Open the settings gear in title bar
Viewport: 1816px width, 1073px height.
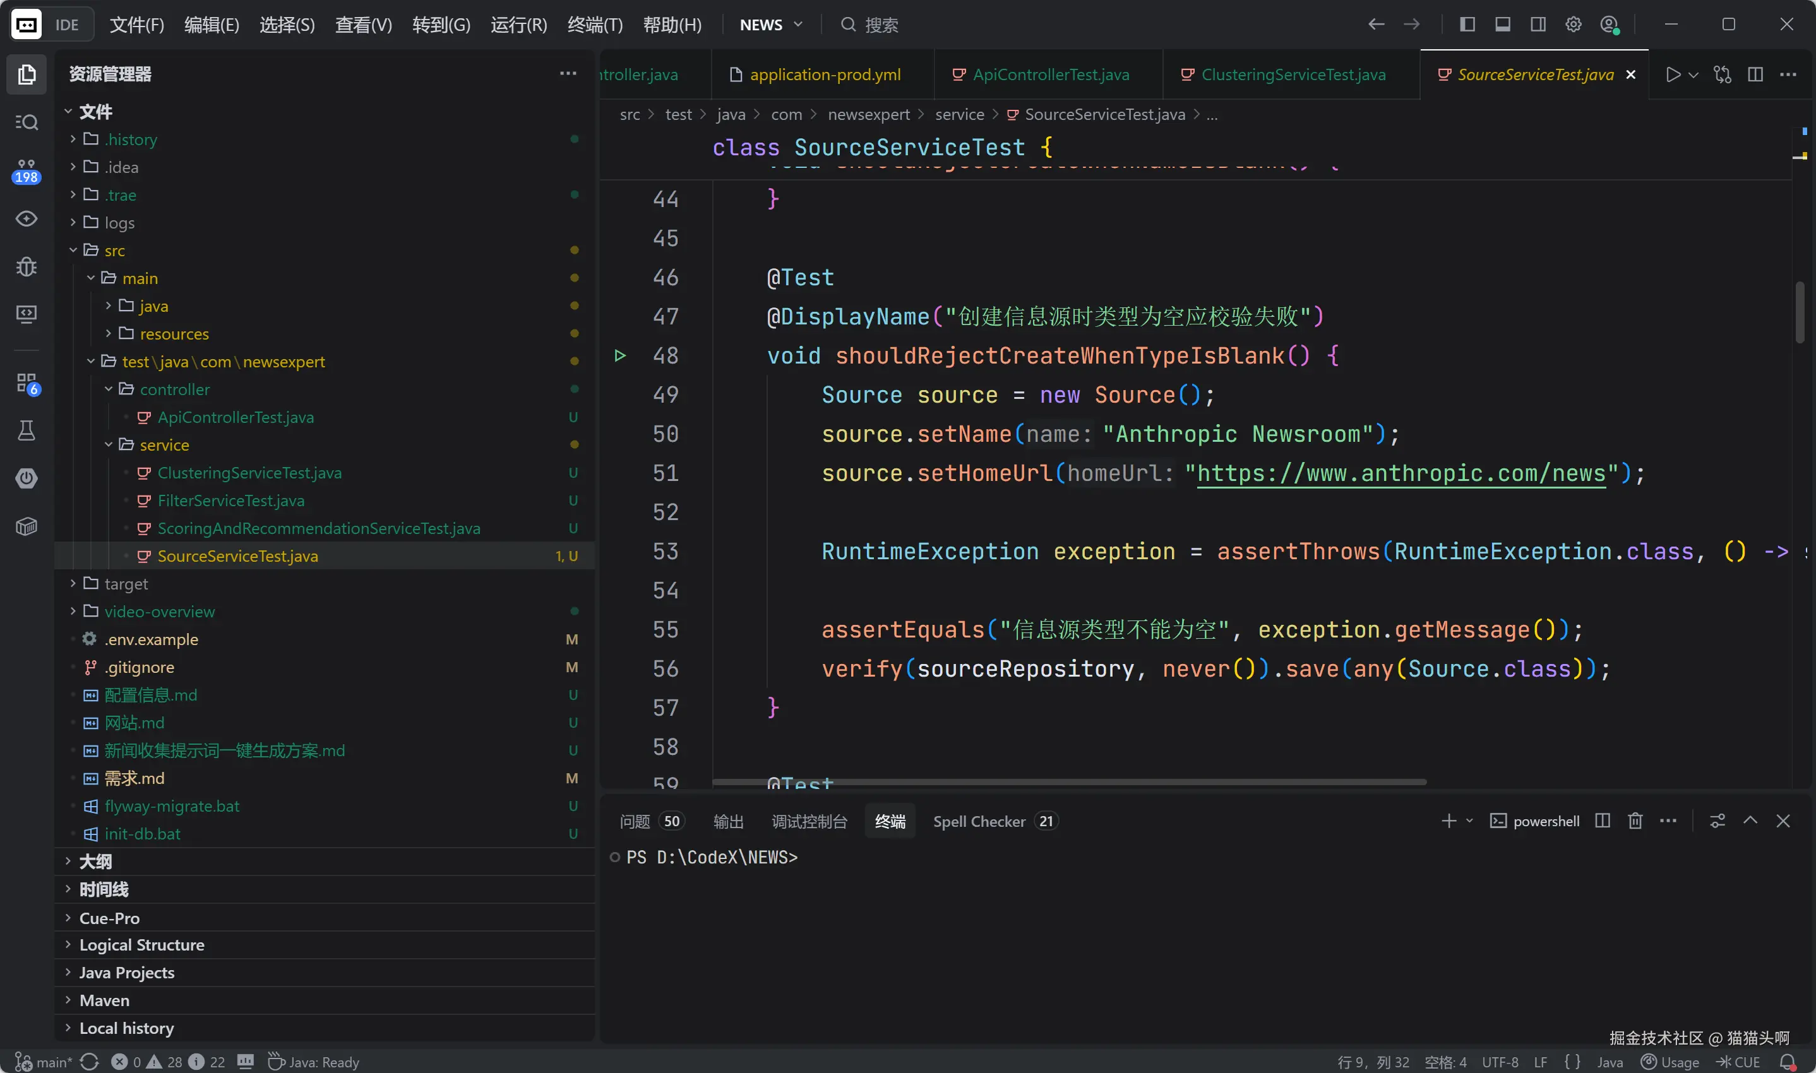pos(1574,24)
